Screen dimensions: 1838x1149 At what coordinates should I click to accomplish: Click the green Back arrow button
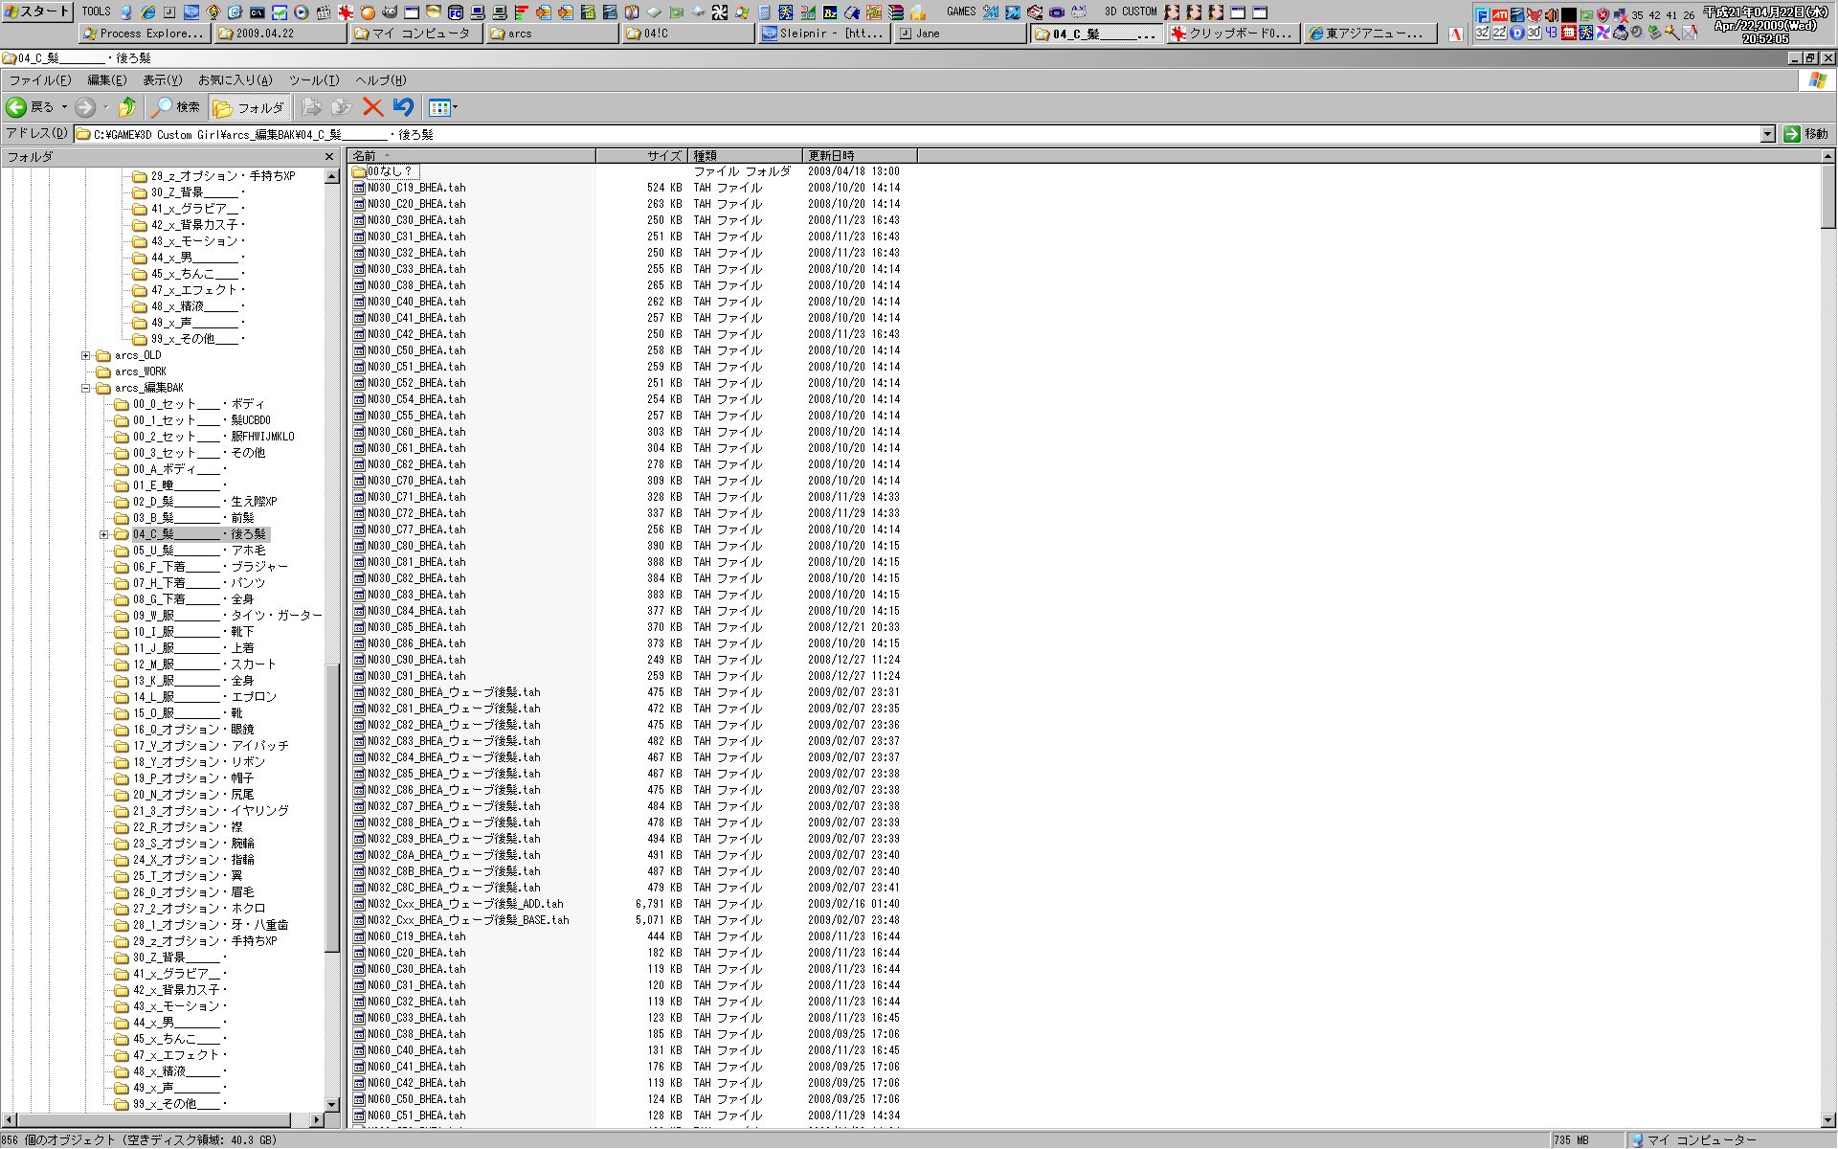pos(17,107)
